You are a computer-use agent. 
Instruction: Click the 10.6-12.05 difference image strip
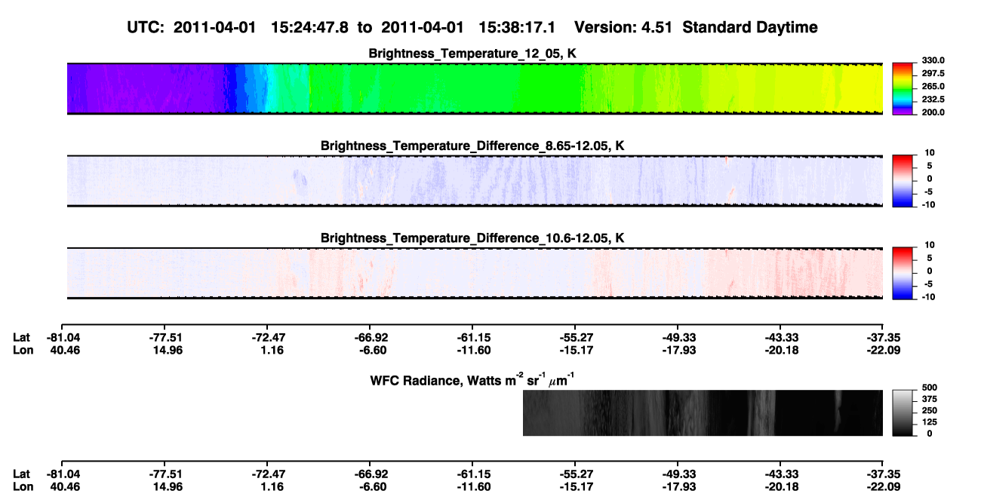(475, 273)
